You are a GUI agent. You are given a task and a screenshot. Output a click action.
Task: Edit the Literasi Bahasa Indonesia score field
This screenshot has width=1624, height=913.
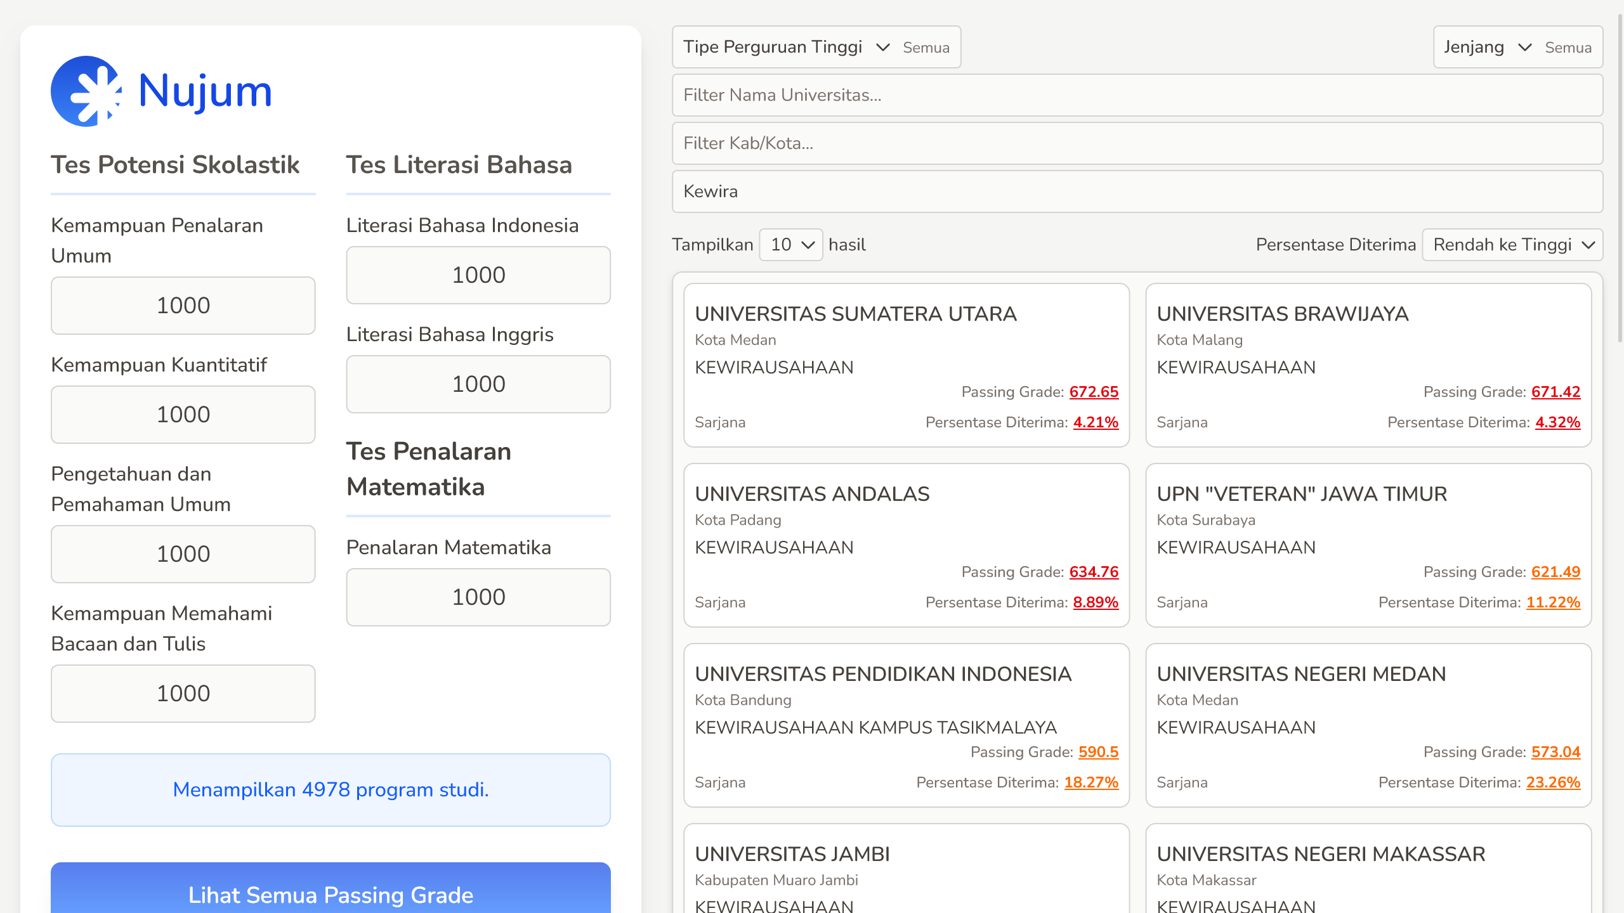pyautogui.click(x=478, y=275)
